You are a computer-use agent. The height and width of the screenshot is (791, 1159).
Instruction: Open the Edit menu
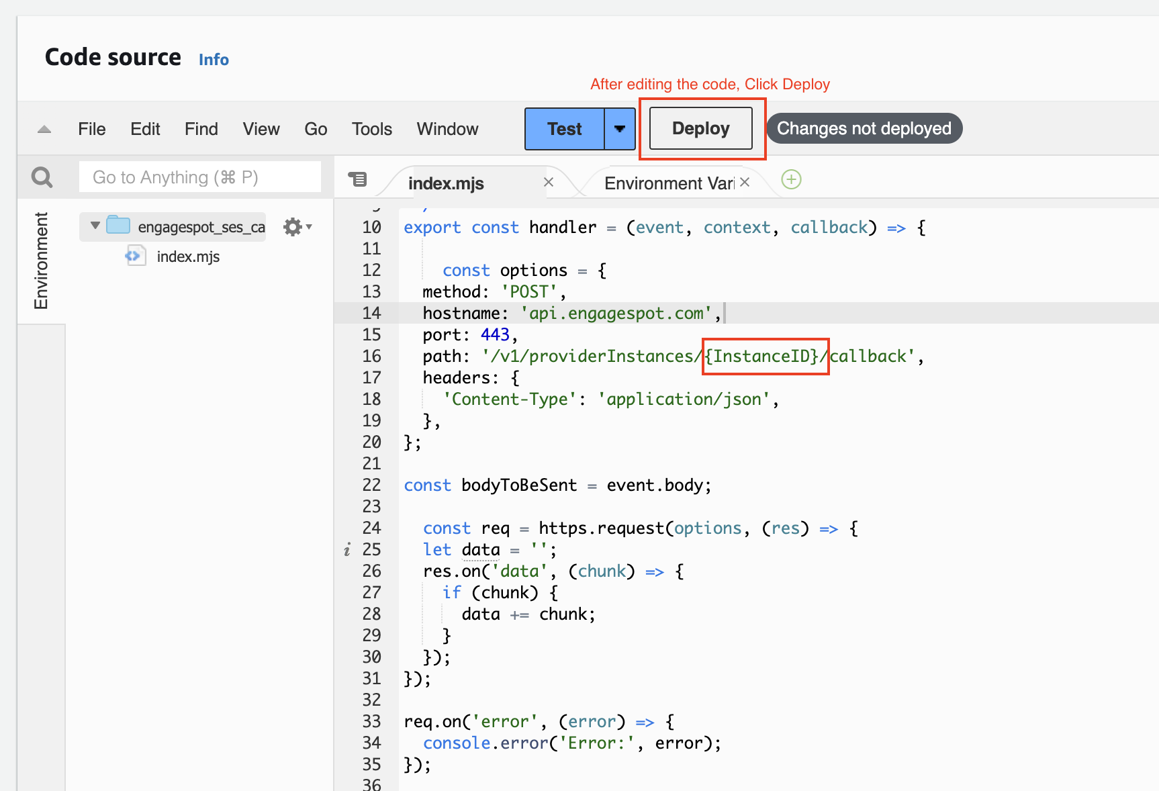point(145,129)
